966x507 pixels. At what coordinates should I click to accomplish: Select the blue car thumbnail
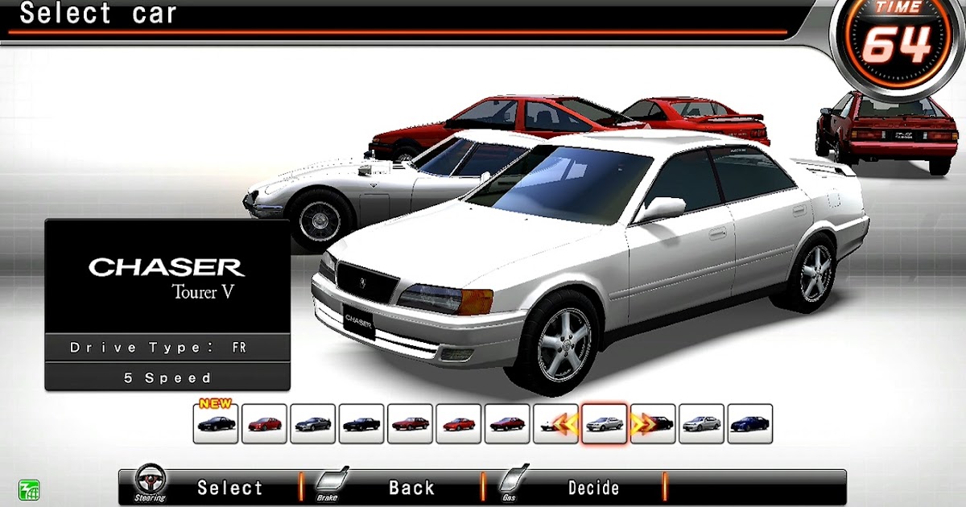(750, 424)
